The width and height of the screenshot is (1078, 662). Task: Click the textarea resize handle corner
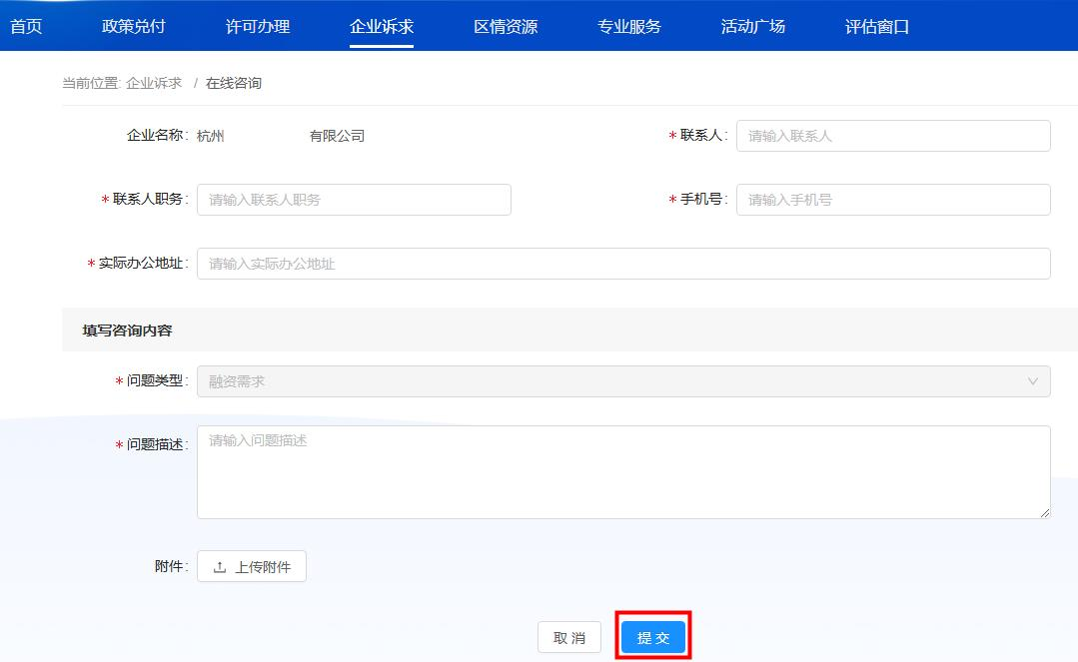pos(1045,513)
